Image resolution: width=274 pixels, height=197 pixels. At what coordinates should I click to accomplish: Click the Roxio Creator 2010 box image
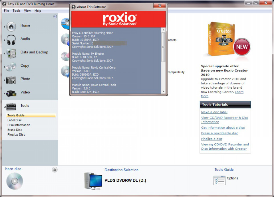tap(221, 39)
